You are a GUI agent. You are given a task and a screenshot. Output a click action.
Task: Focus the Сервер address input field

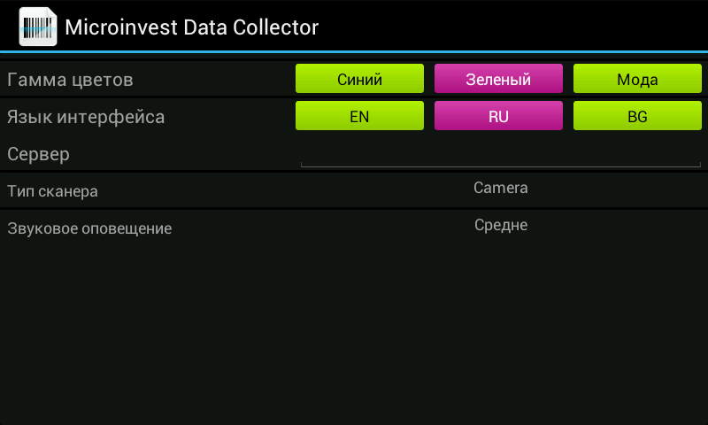click(x=500, y=154)
